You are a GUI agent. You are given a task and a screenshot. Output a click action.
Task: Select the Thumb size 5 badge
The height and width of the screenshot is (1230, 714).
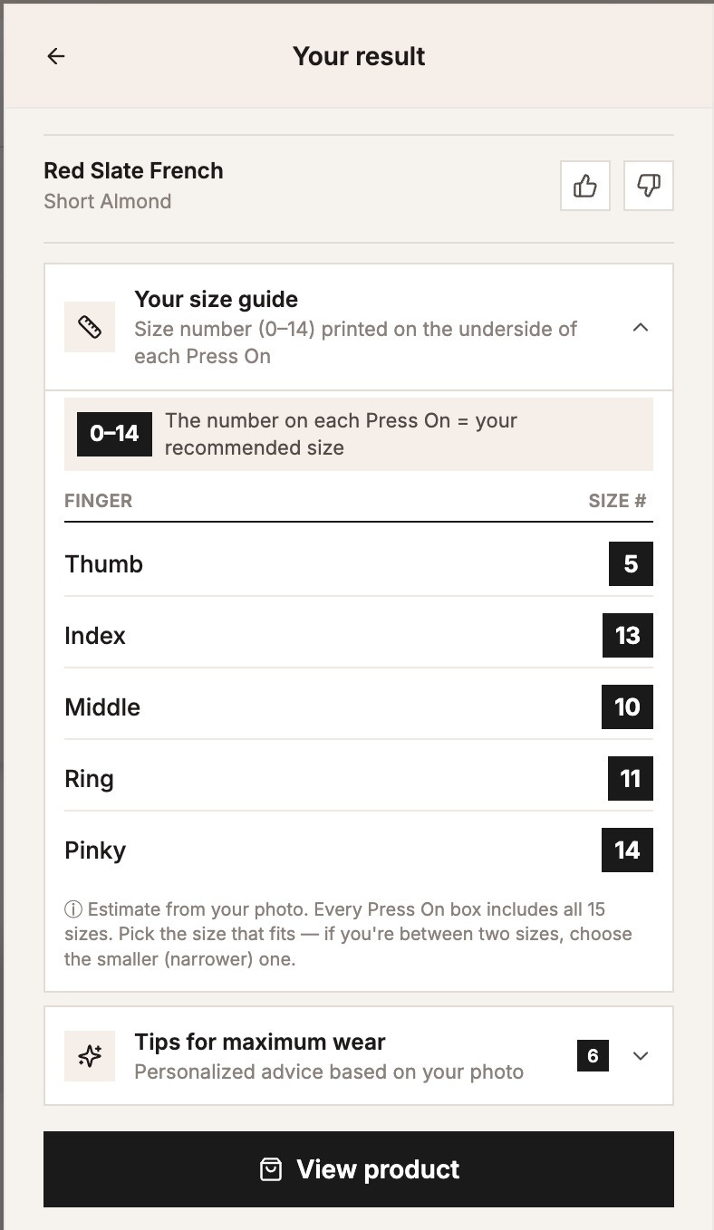pos(631,564)
